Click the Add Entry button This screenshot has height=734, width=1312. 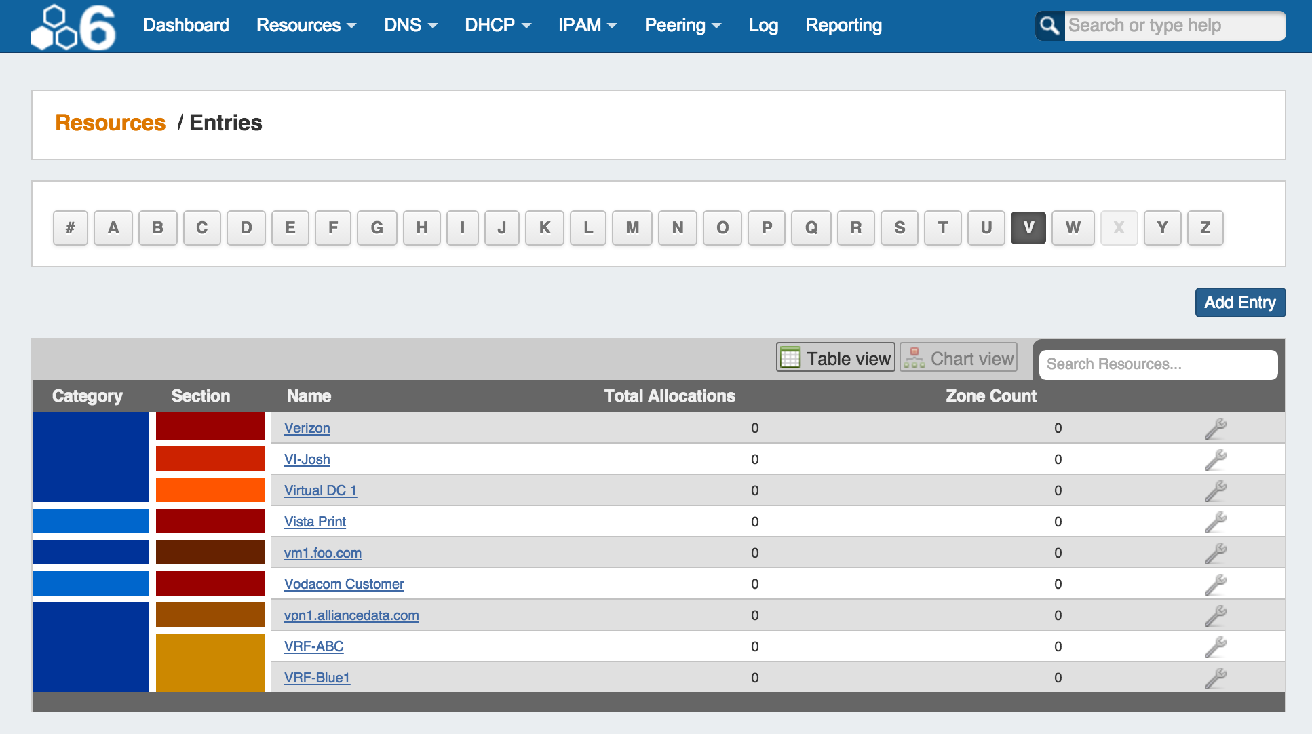(1239, 303)
